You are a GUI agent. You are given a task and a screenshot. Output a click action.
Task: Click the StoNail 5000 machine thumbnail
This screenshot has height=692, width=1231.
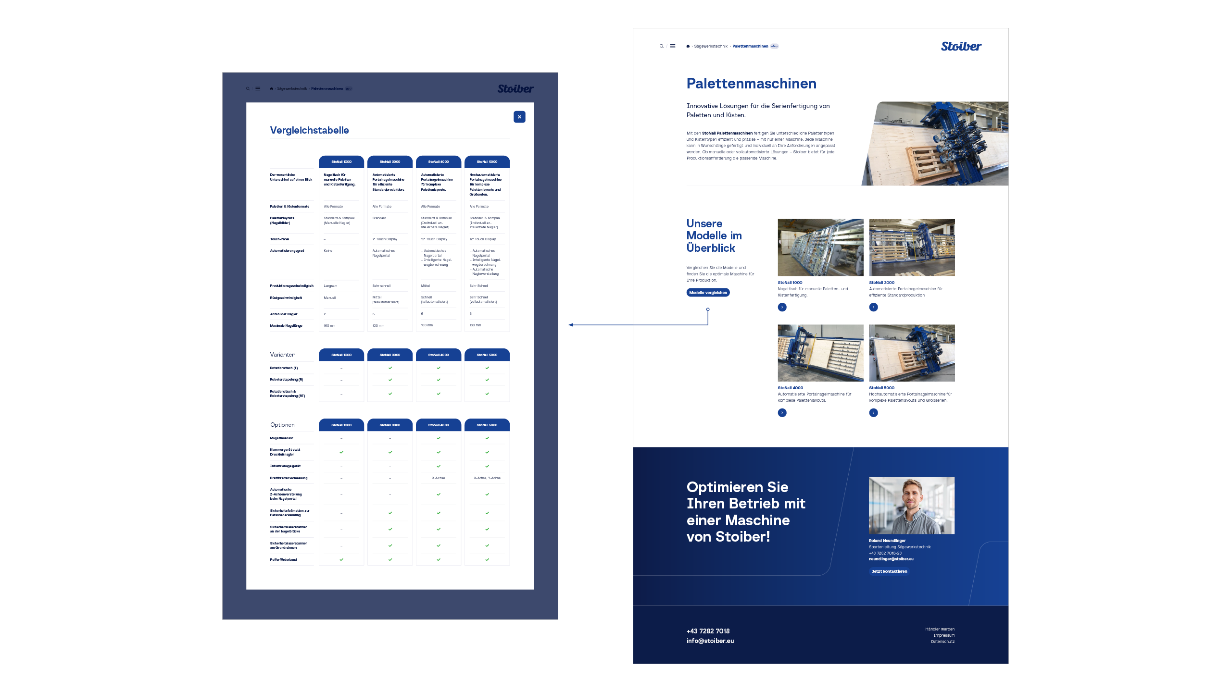pyautogui.click(x=912, y=353)
